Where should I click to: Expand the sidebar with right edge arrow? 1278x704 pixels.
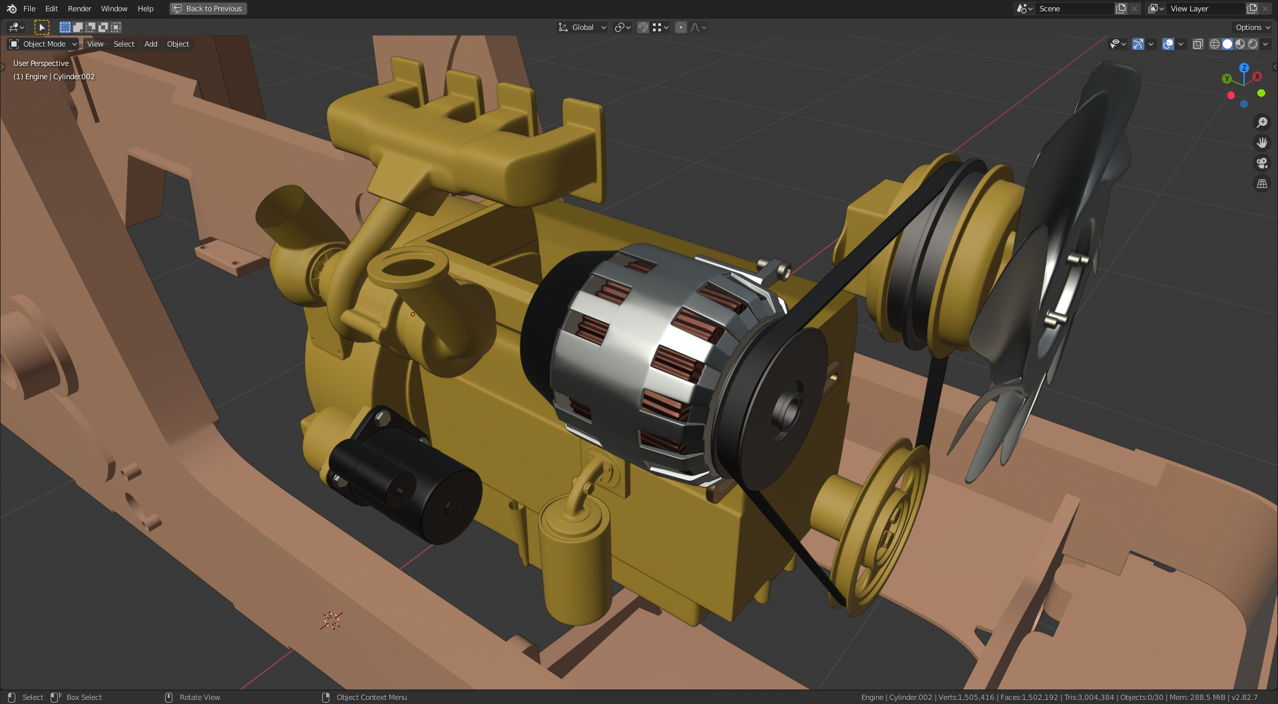coord(1275,67)
